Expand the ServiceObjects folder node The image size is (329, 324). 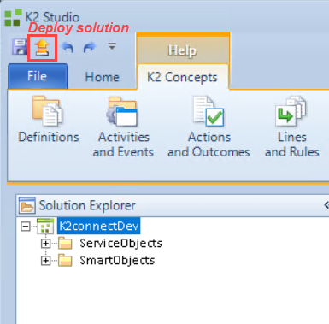tap(45, 244)
